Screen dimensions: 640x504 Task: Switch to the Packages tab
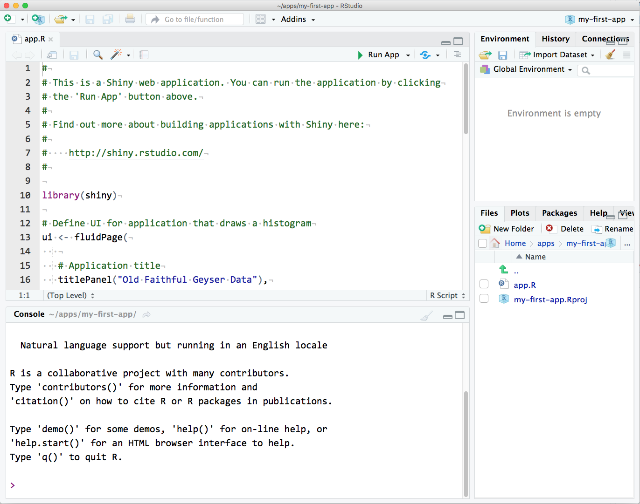point(559,213)
